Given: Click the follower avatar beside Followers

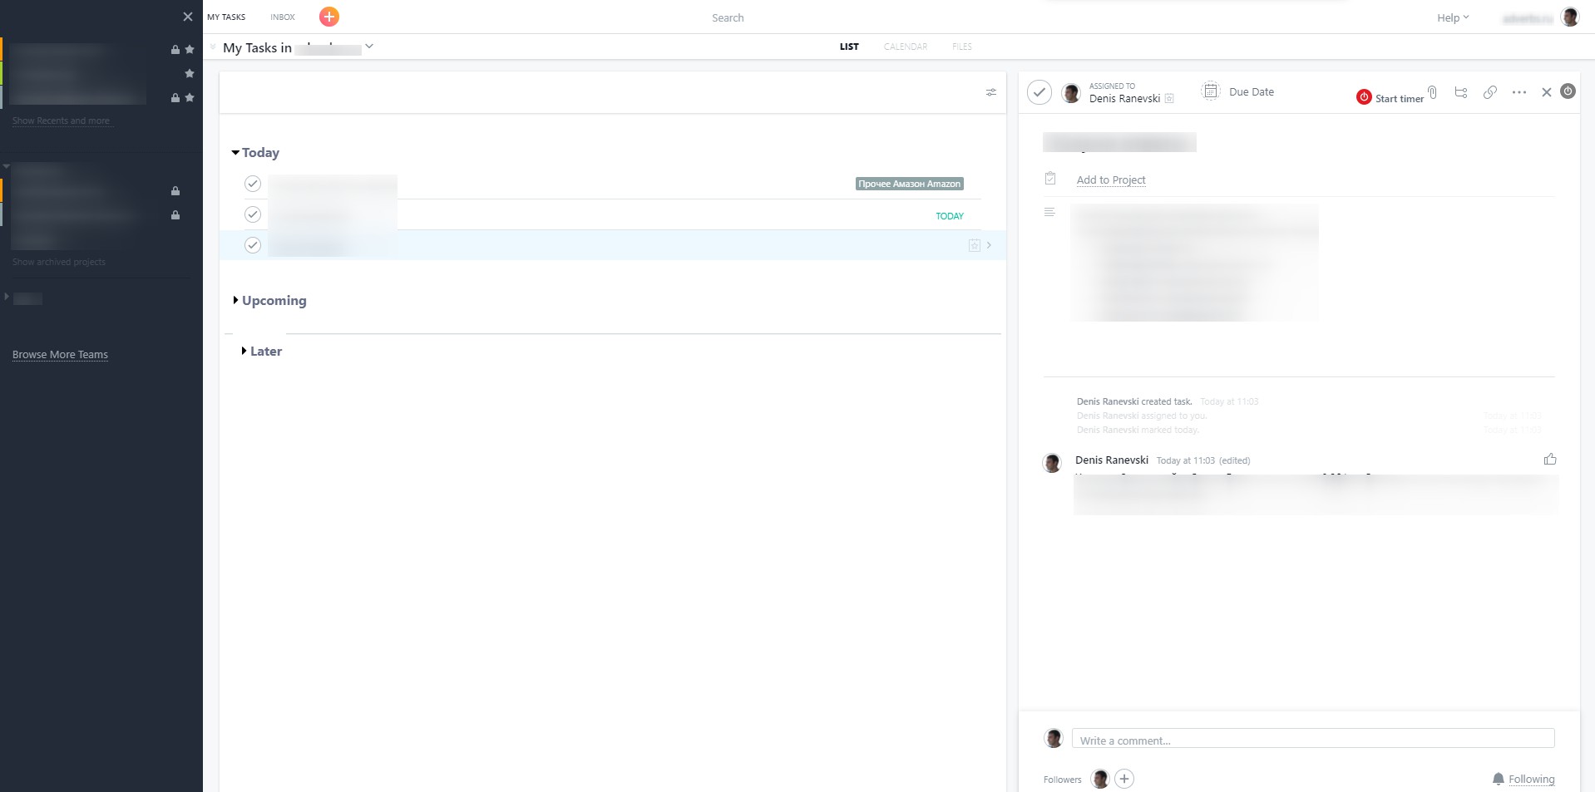Looking at the screenshot, I should pyautogui.click(x=1100, y=779).
